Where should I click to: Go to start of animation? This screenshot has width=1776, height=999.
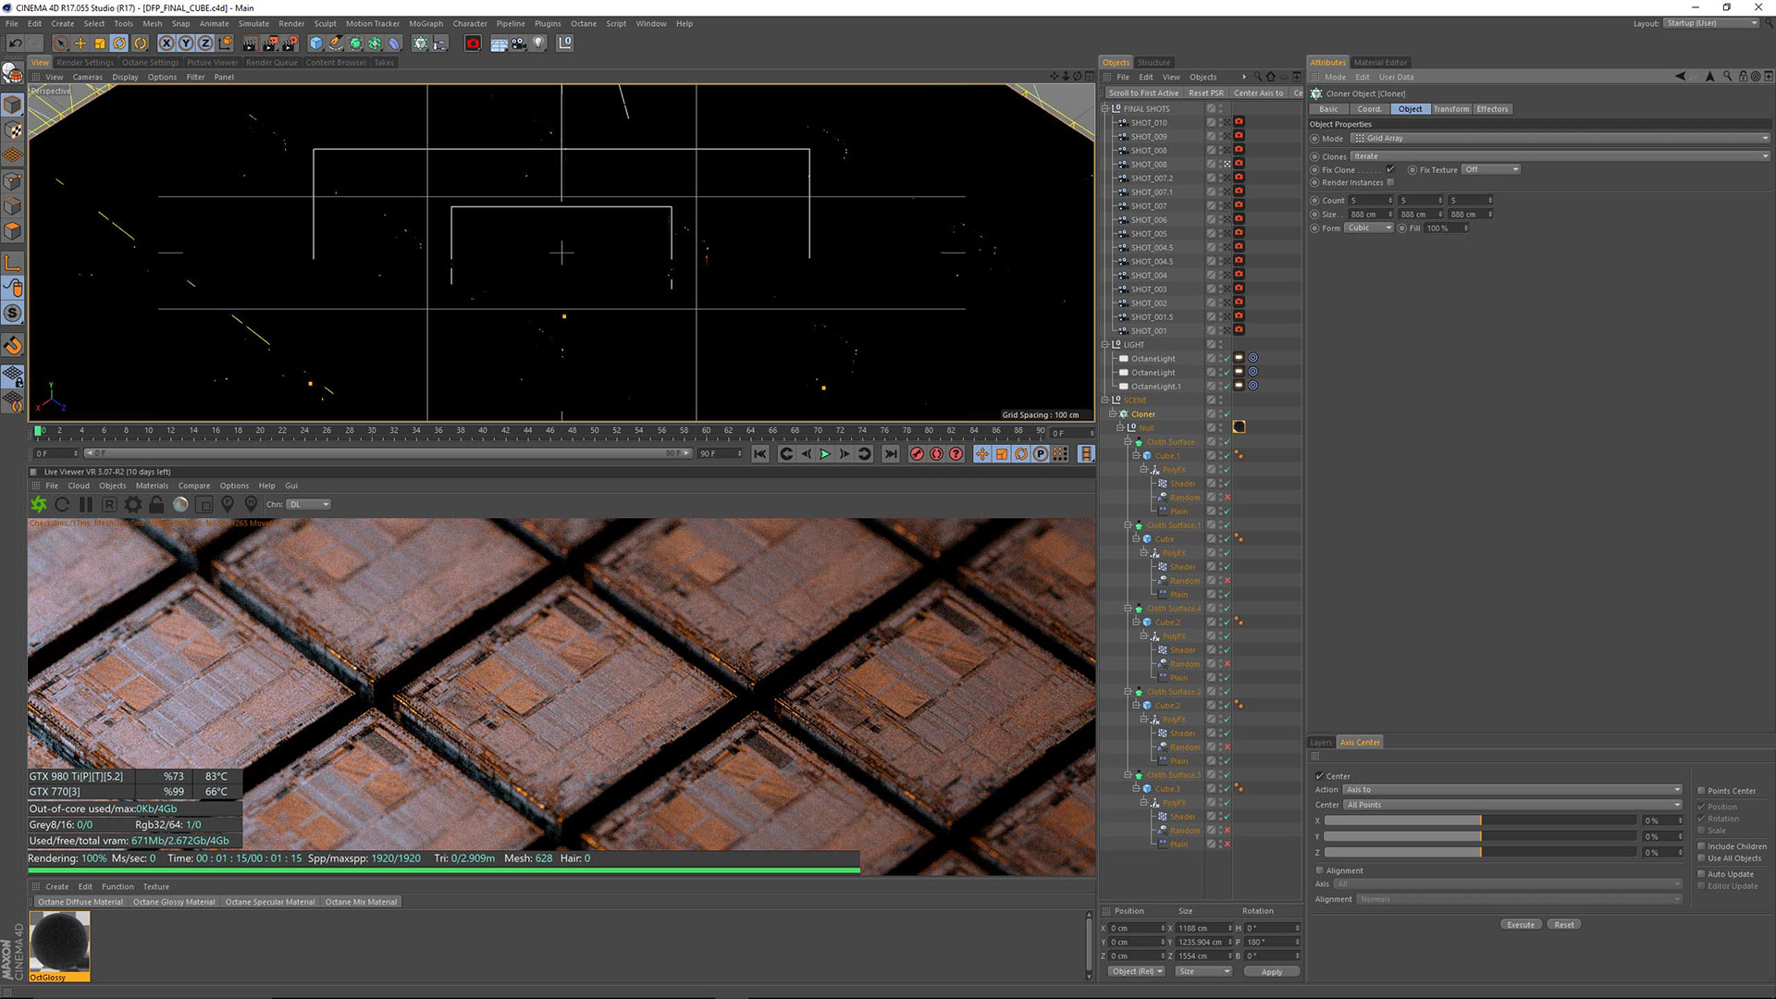(759, 453)
